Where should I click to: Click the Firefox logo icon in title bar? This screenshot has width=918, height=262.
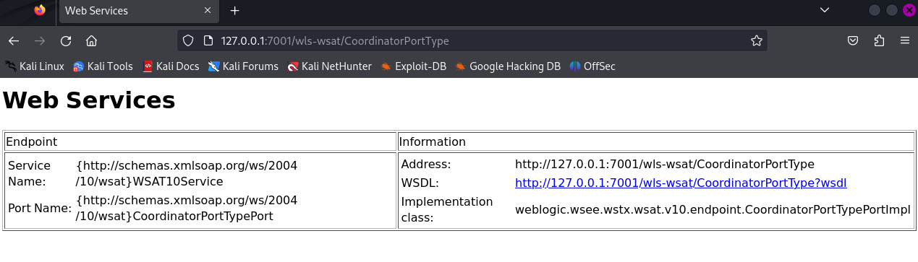coord(40,10)
